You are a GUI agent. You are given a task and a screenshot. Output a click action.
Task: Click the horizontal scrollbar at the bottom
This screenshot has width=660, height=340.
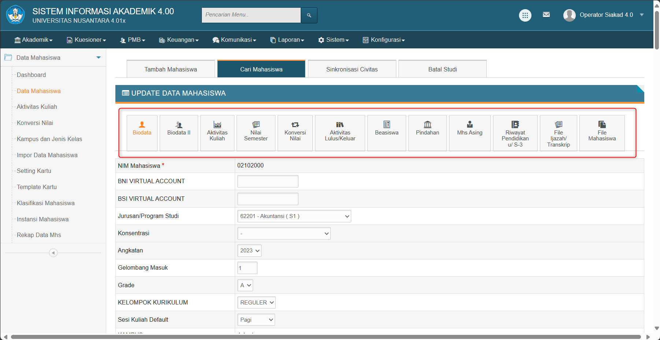tap(326, 337)
